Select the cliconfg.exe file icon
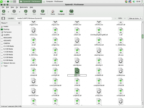Image resolution: width=144 pixels, height=108 pixels. click(x=77, y=61)
